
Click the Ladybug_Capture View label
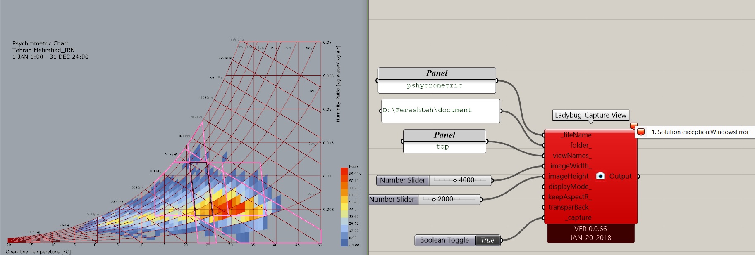(x=590, y=115)
